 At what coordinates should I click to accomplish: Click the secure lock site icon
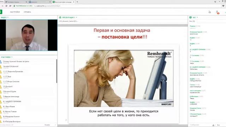tap(14, 6)
